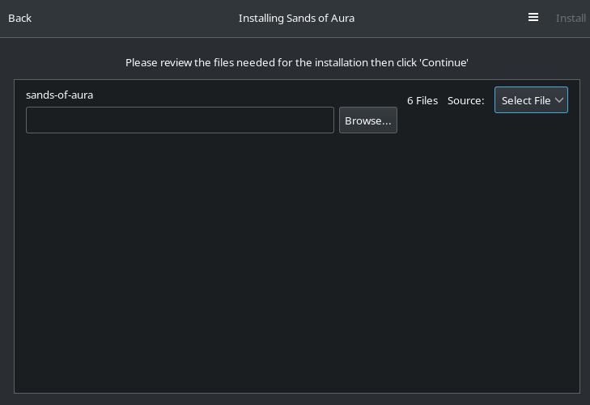590x405 pixels.
Task: Show installer options via three-line icon
Action: coord(533,17)
